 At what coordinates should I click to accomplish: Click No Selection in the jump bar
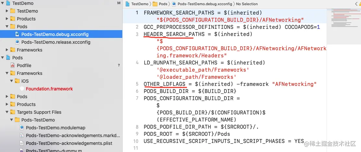pyautogui.click(x=247, y=4)
